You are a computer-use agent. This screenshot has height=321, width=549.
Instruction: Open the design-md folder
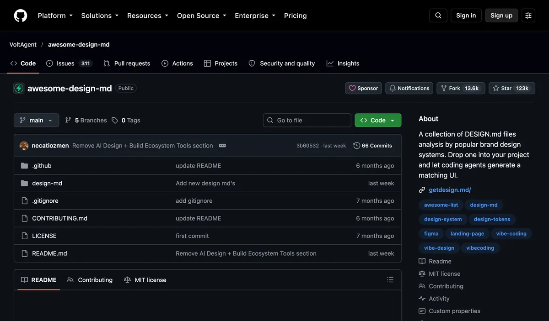coord(47,183)
